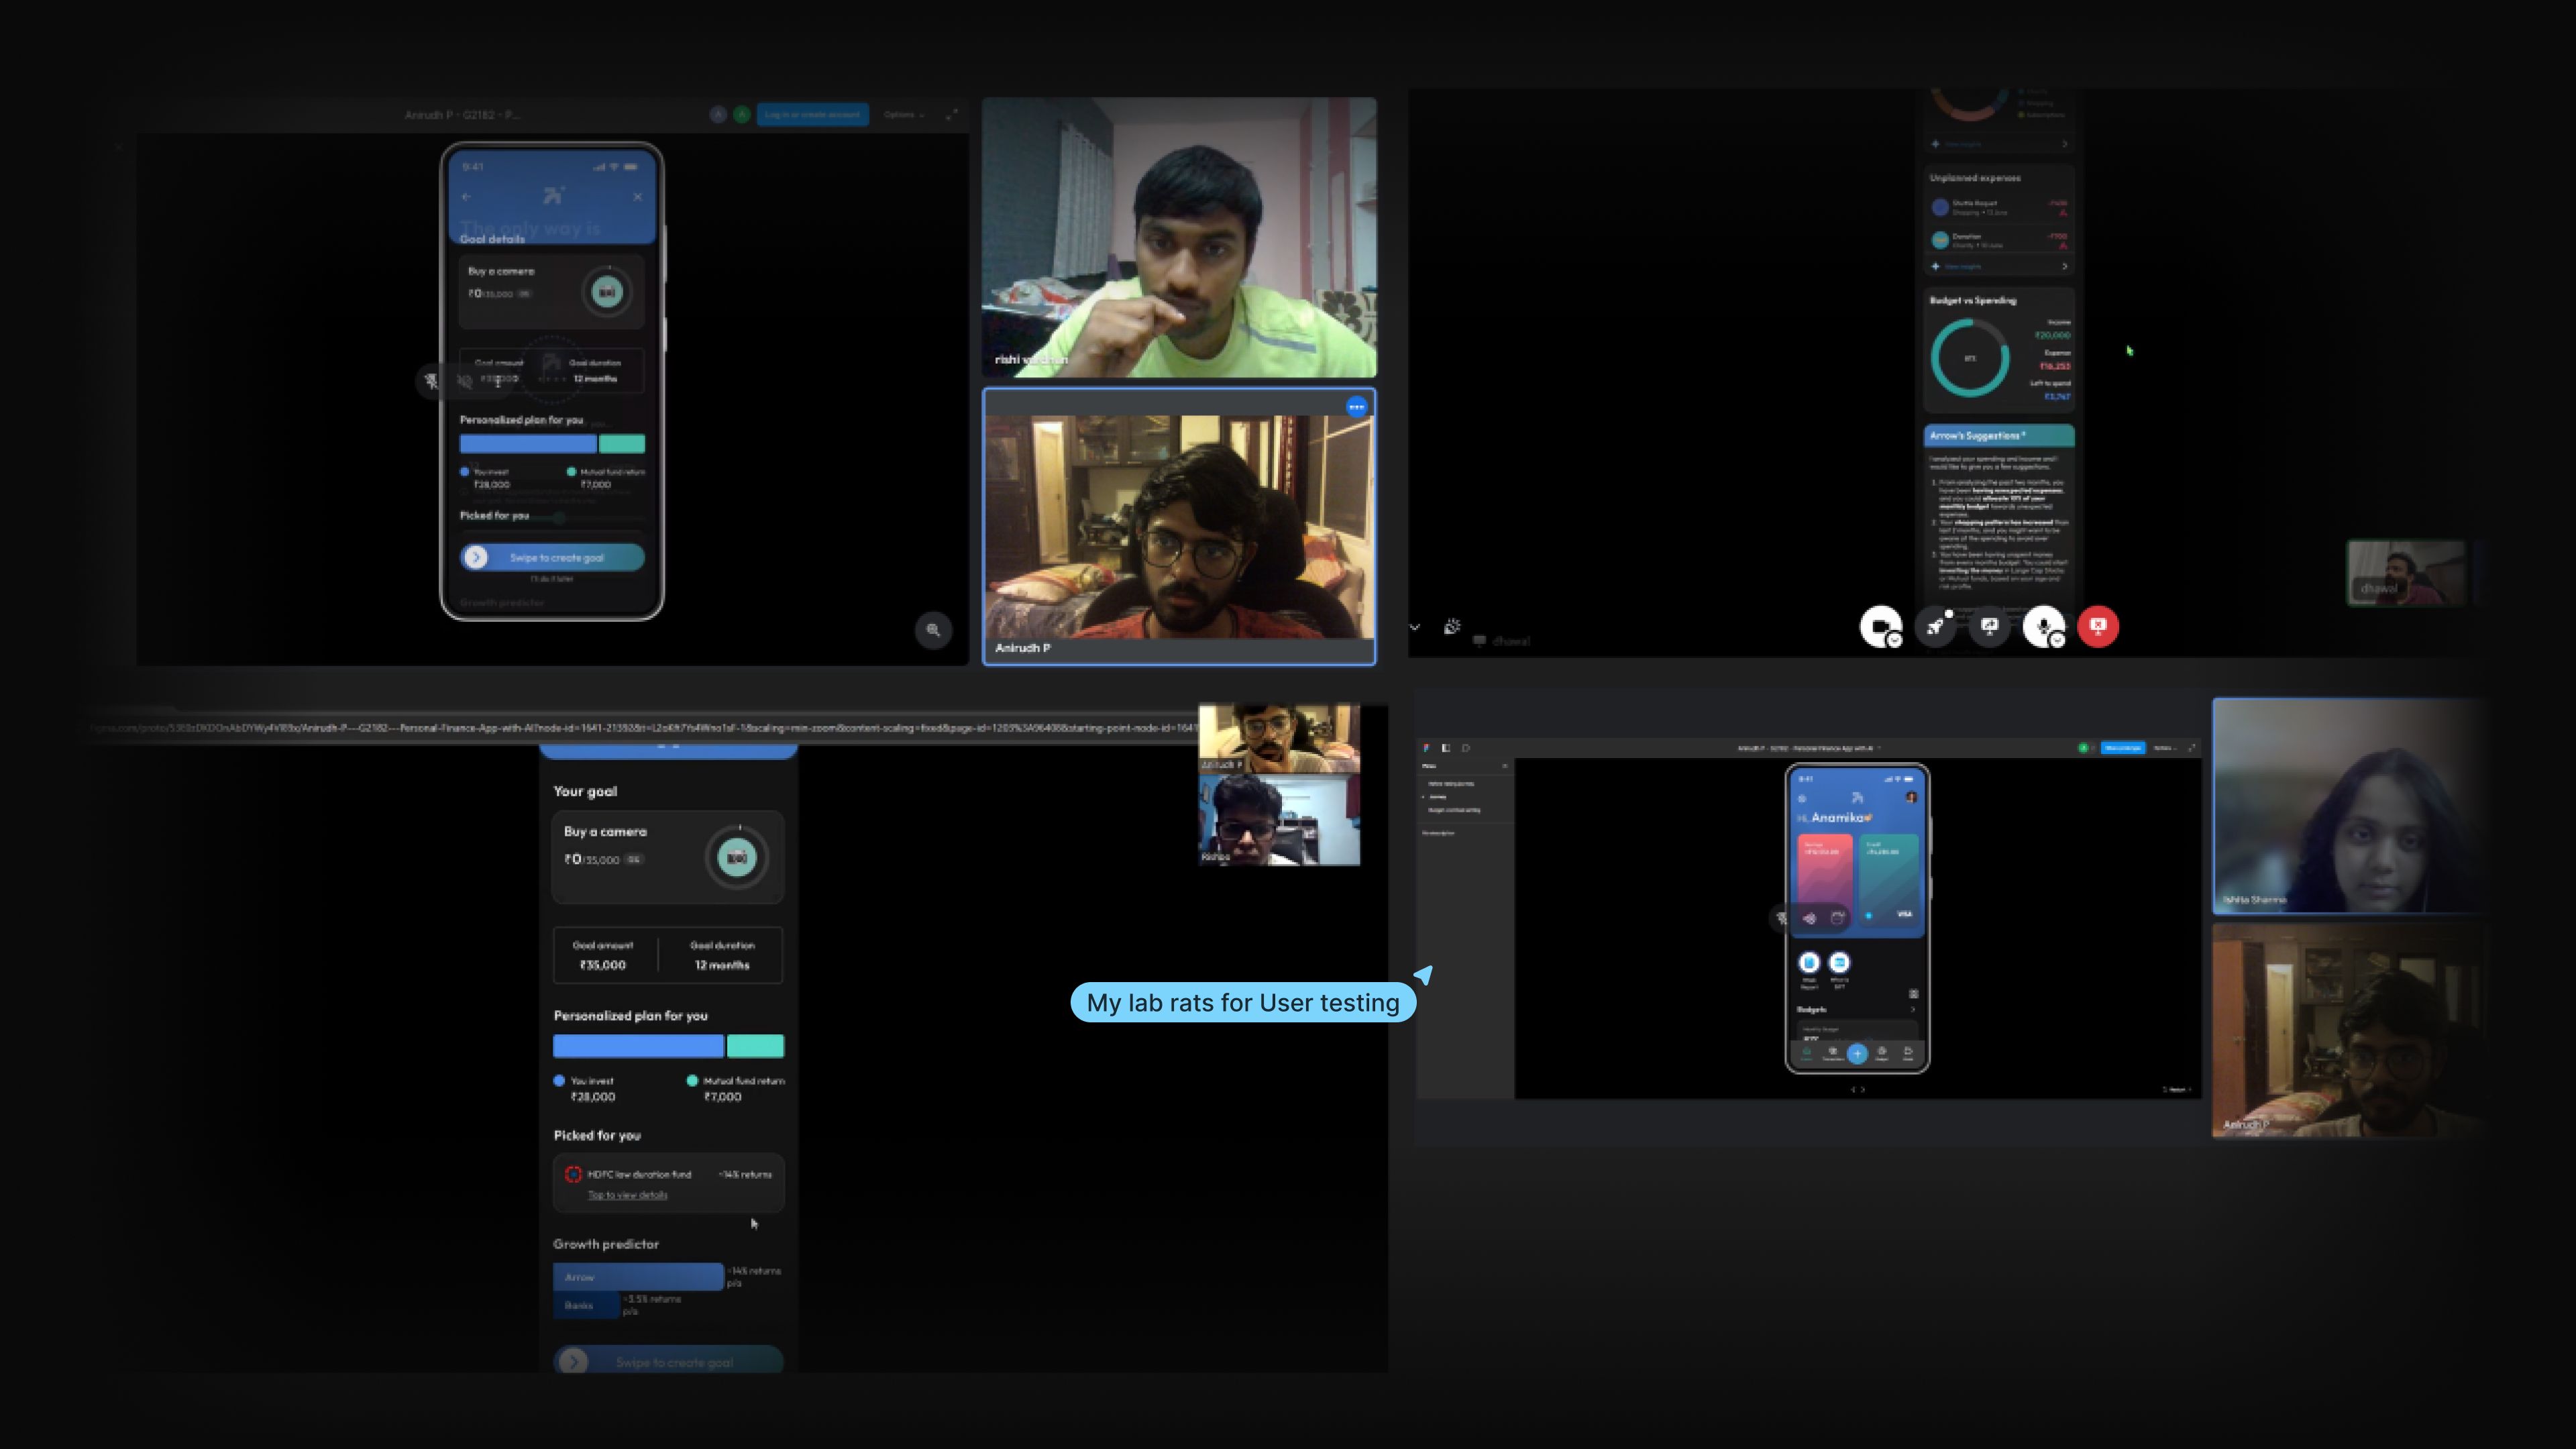Click fullscreen expand icon in top-left prototype
2576x1449 pixels.
(951, 114)
